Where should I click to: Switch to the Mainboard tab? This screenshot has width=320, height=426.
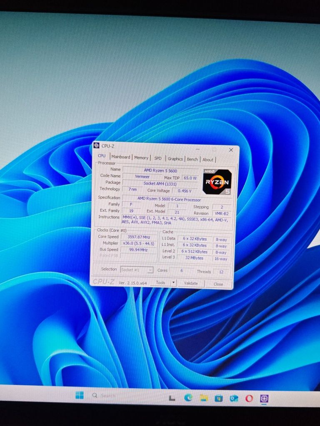121,157
